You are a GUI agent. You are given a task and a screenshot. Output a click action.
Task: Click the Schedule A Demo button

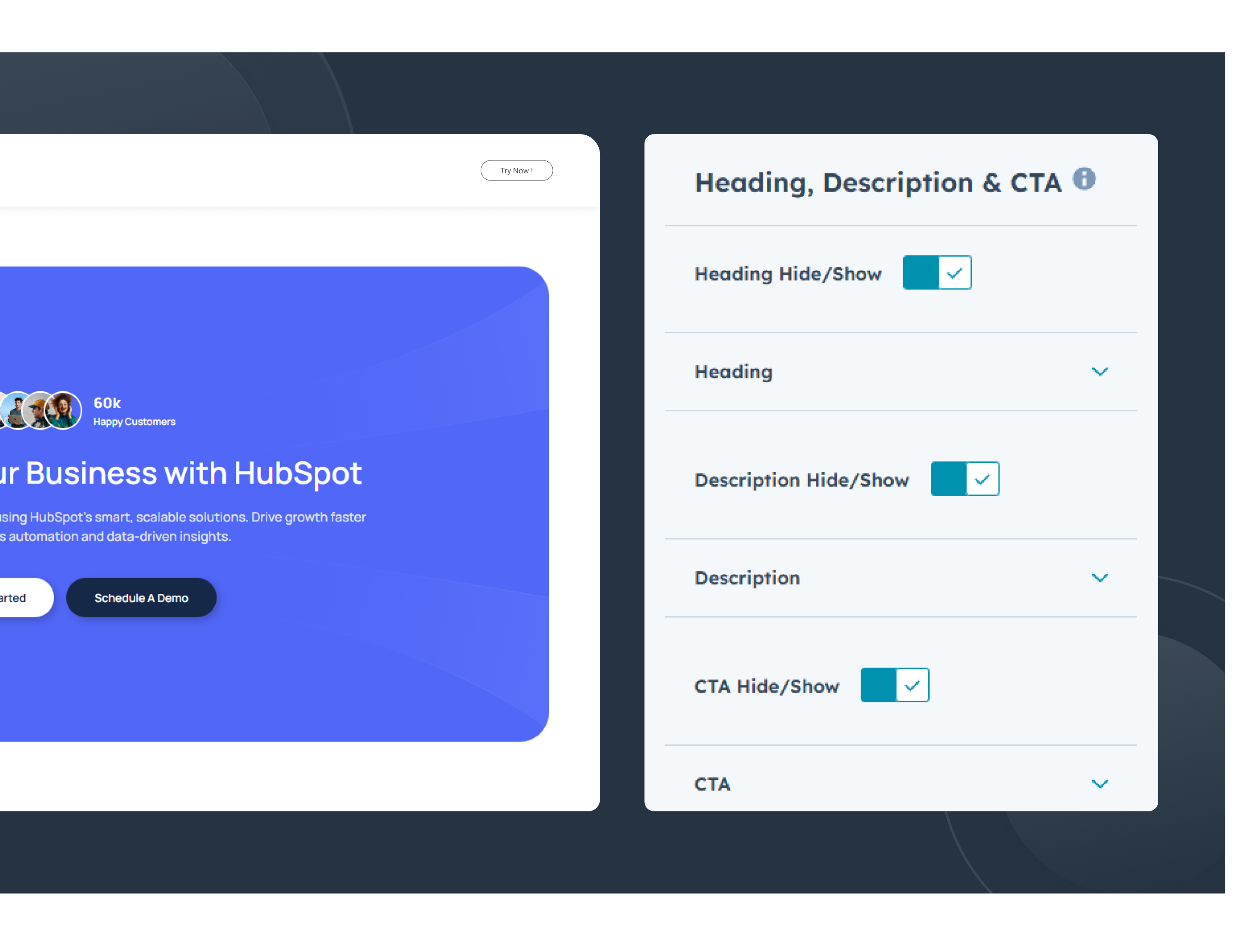point(141,597)
